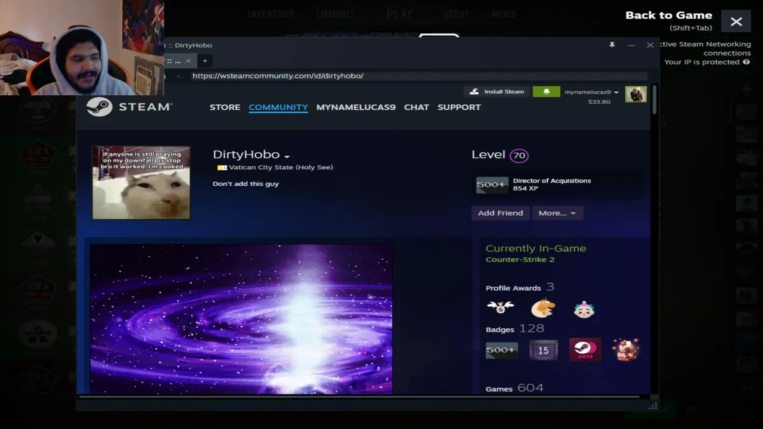
Task: Open the SUPPORT menu item
Action: click(x=459, y=107)
